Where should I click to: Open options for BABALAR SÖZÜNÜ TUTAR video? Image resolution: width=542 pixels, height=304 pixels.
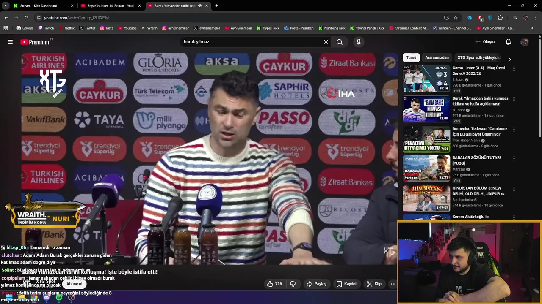(514, 158)
